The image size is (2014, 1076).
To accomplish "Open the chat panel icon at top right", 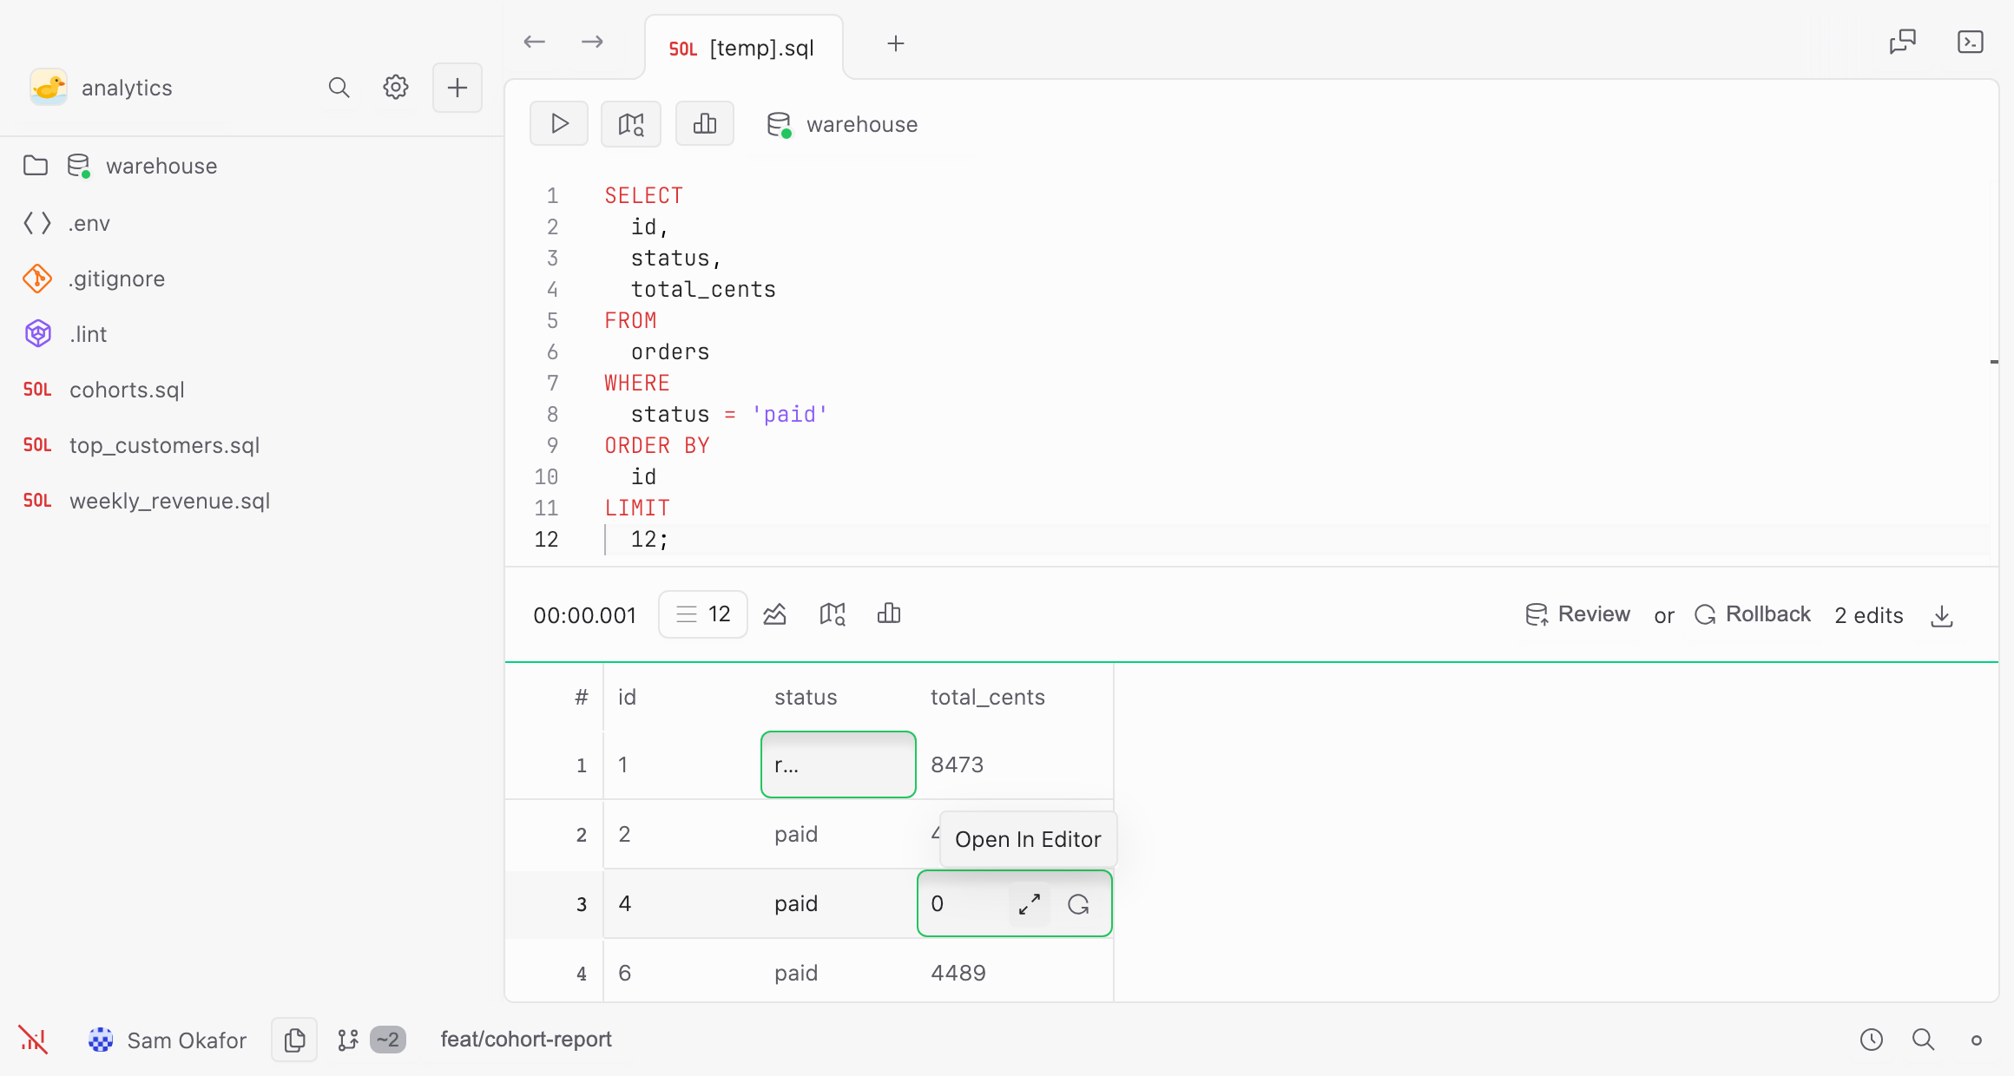I will point(1903,42).
